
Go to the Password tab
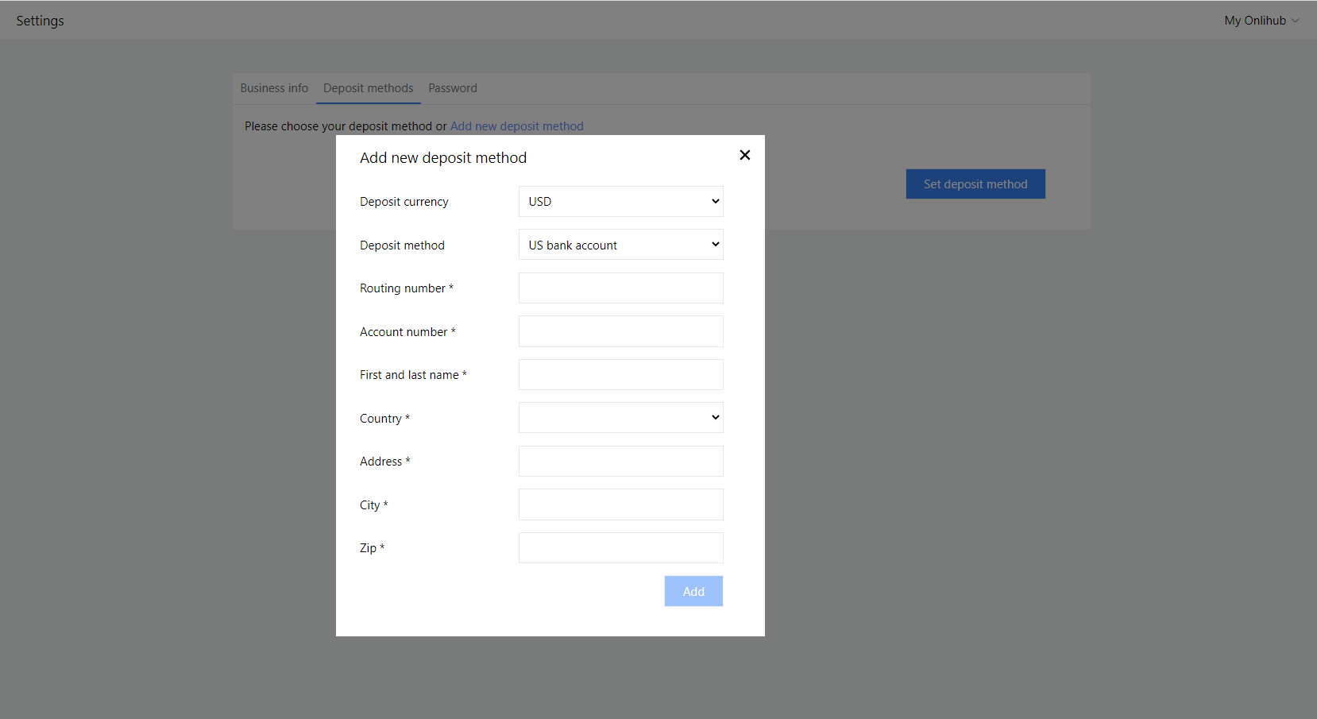point(453,88)
